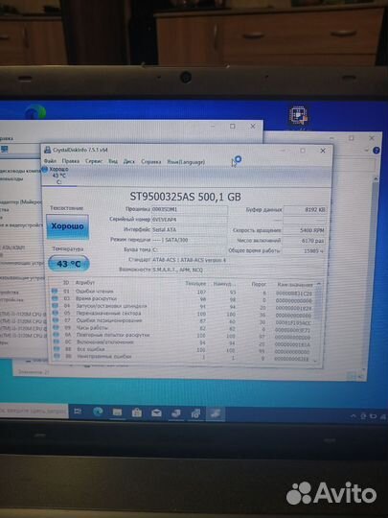Viewport: 388px width, 518px height.
Task: Click status icon of attribute 05 Переназначенные сектора
Action: (56, 313)
